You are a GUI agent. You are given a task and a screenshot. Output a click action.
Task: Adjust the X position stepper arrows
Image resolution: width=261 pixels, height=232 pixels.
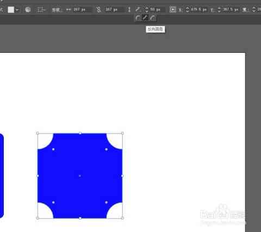click(188, 9)
